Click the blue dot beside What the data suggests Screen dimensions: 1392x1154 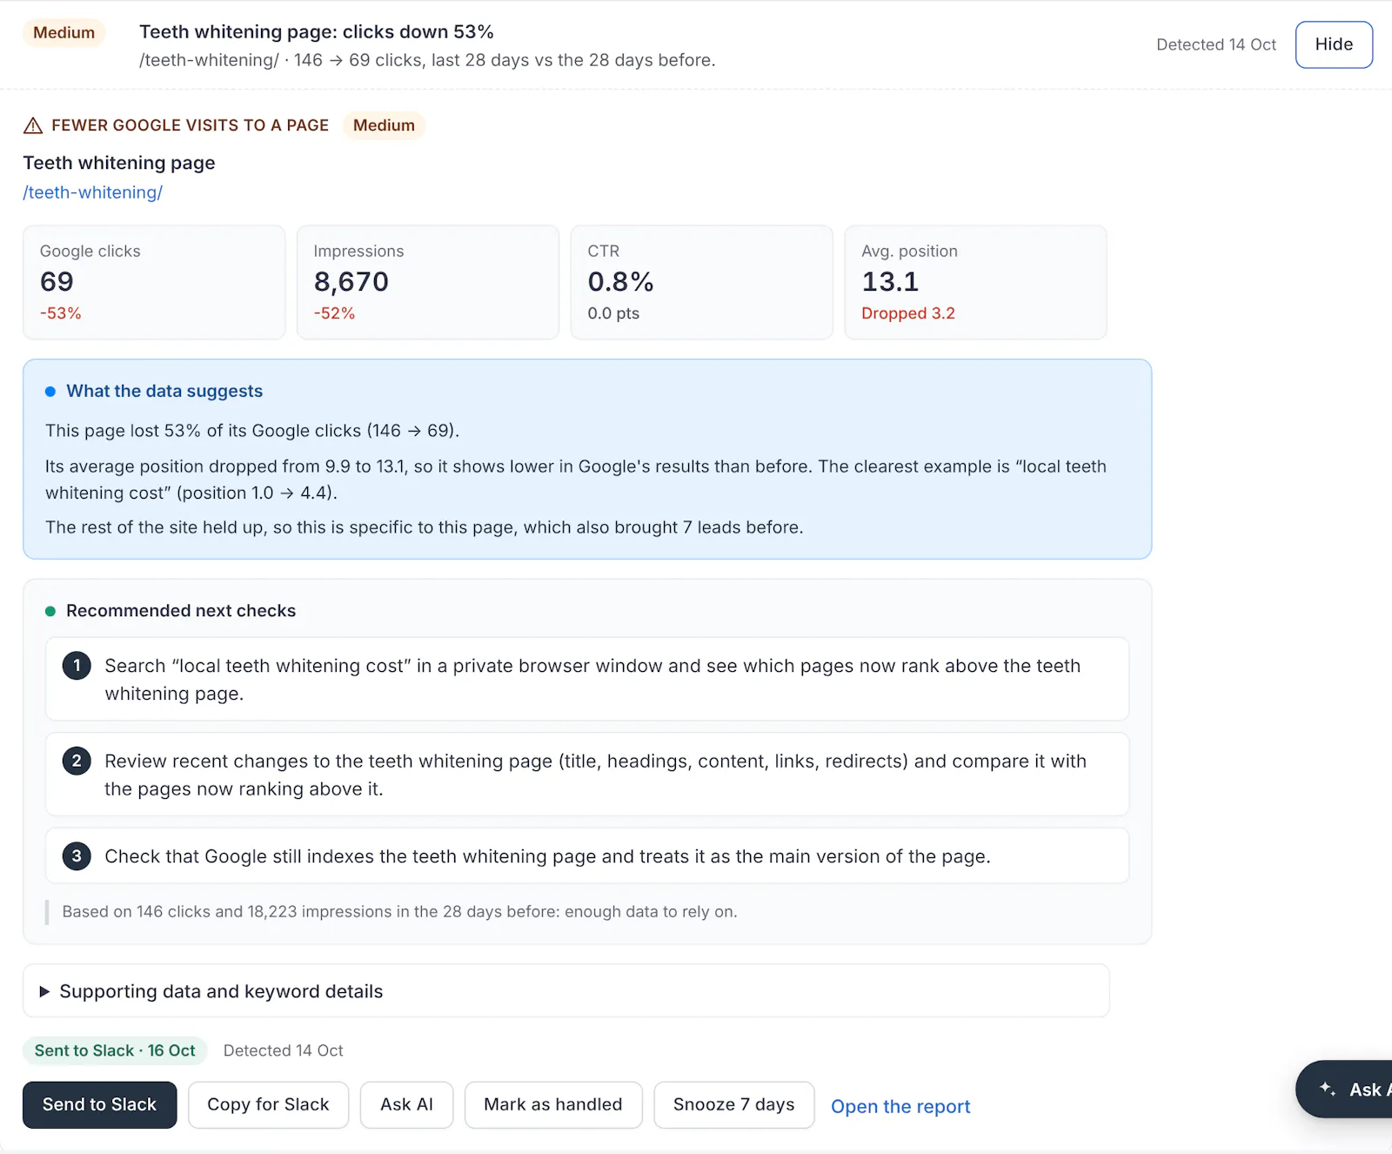50,392
